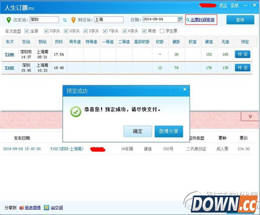Click the QQ空间 star icon

[46, 207]
